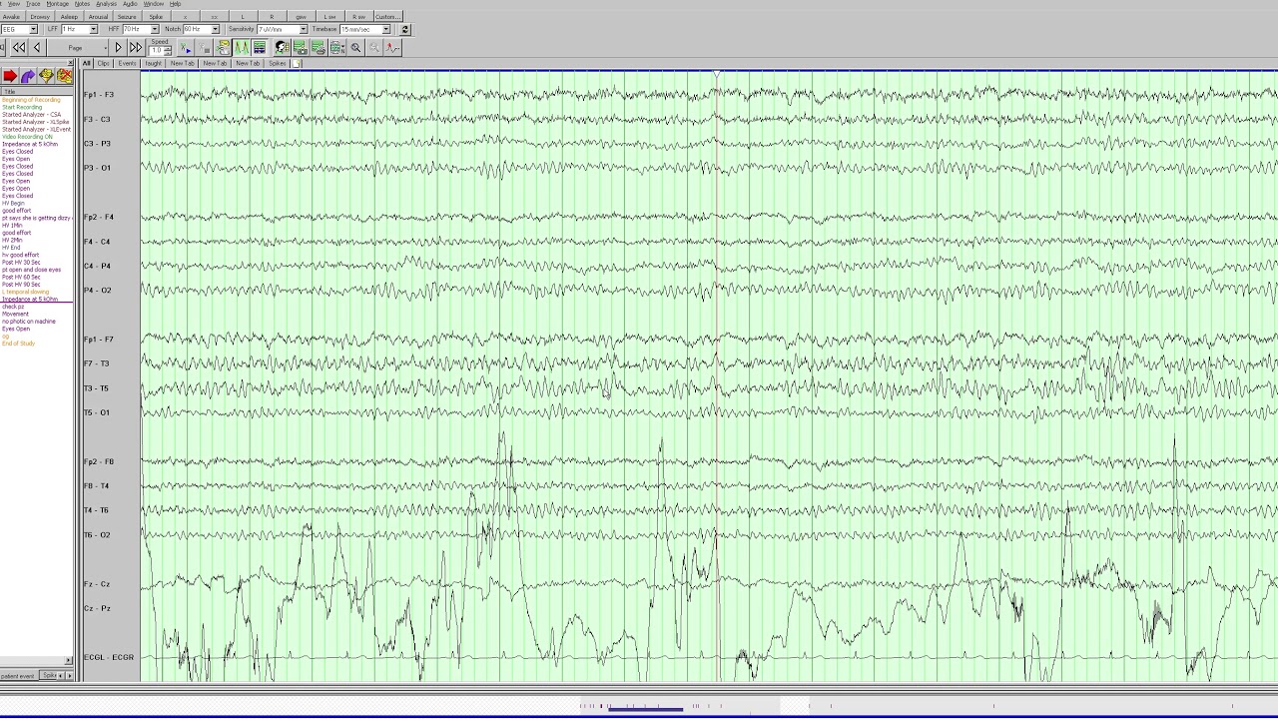Click the Awake annotation button
The image size is (1278, 719).
point(11,17)
